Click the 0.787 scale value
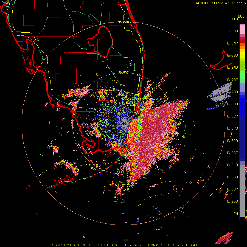Screen dimensions: 247x247 [x=232, y=80]
